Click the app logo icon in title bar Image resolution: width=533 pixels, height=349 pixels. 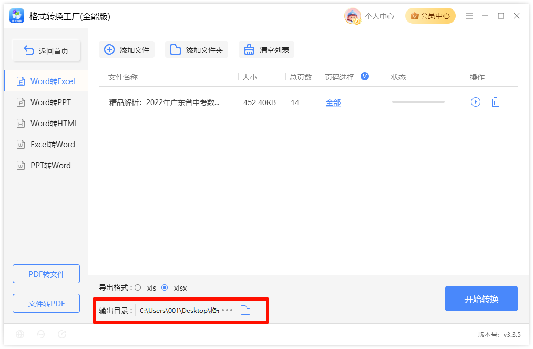(17, 16)
